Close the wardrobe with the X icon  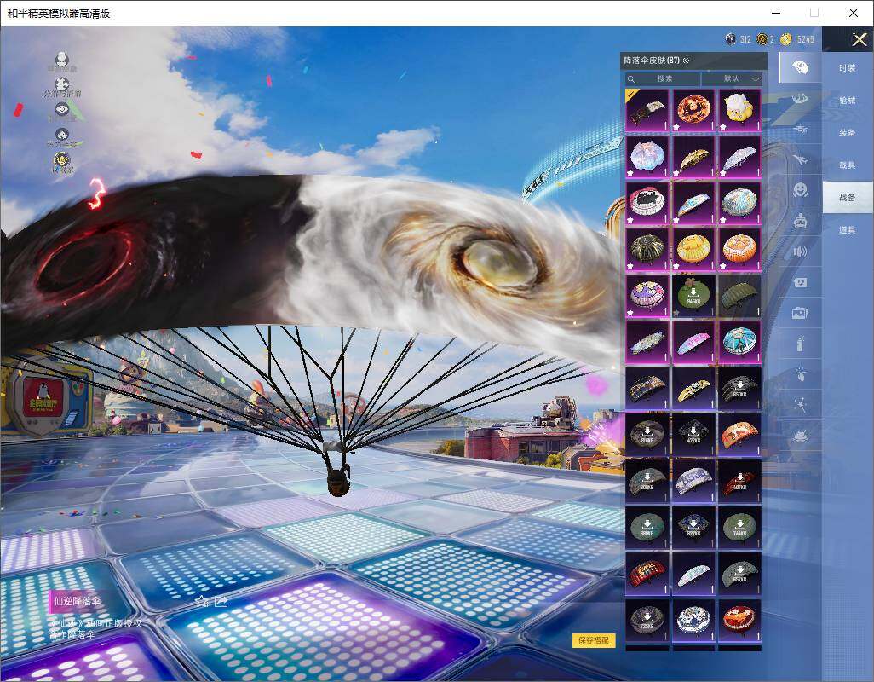(x=859, y=39)
